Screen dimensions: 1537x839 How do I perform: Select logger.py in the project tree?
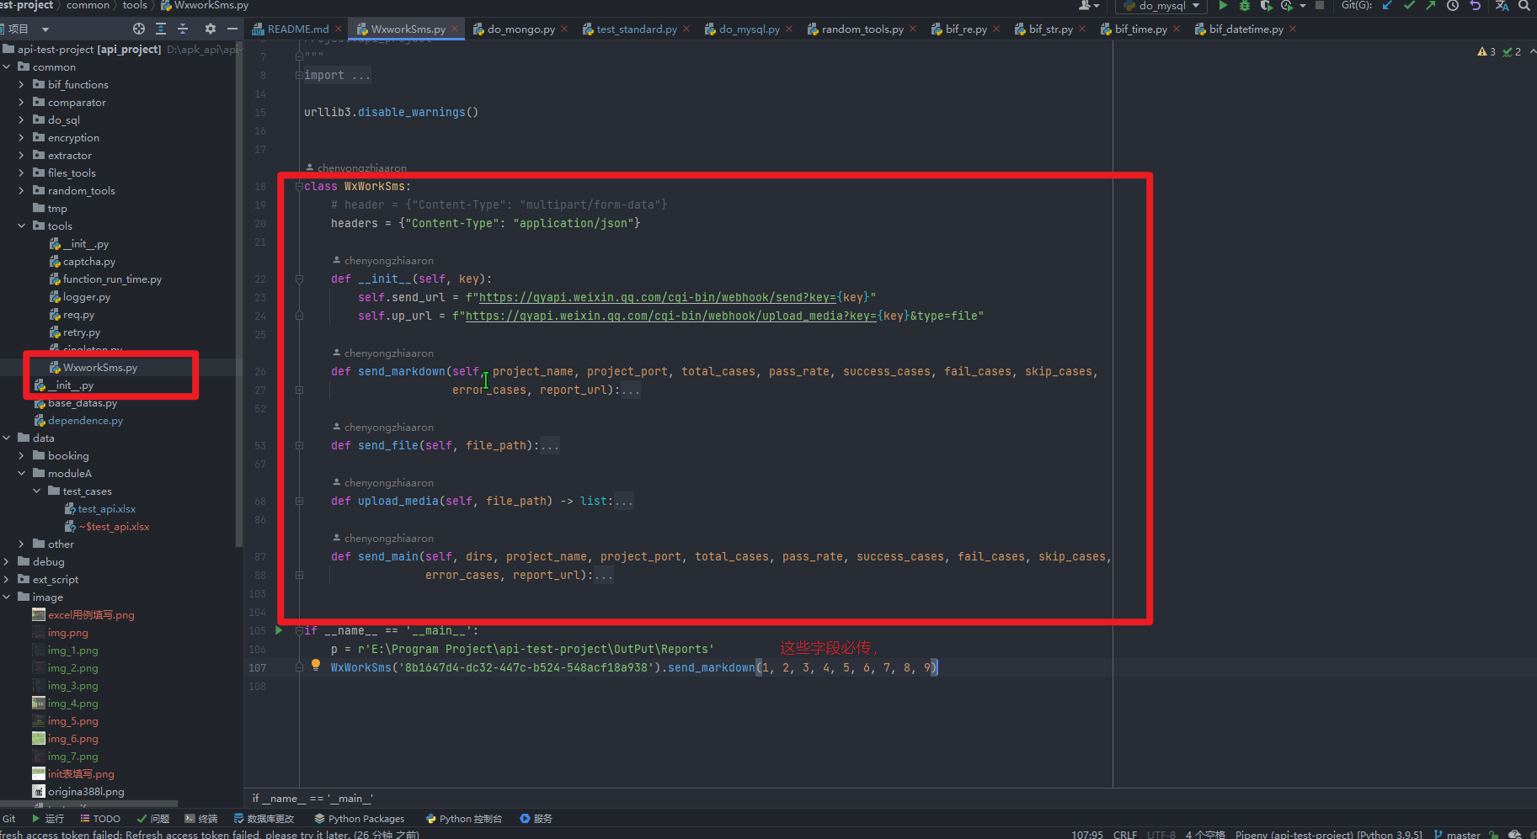86,296
